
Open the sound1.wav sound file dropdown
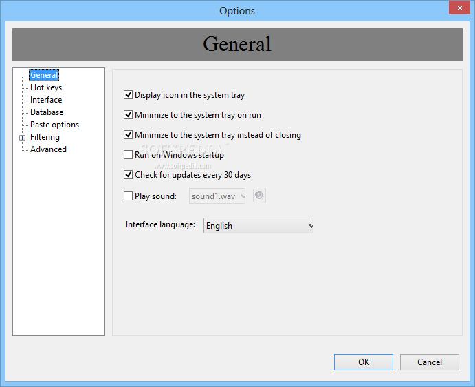218,196
